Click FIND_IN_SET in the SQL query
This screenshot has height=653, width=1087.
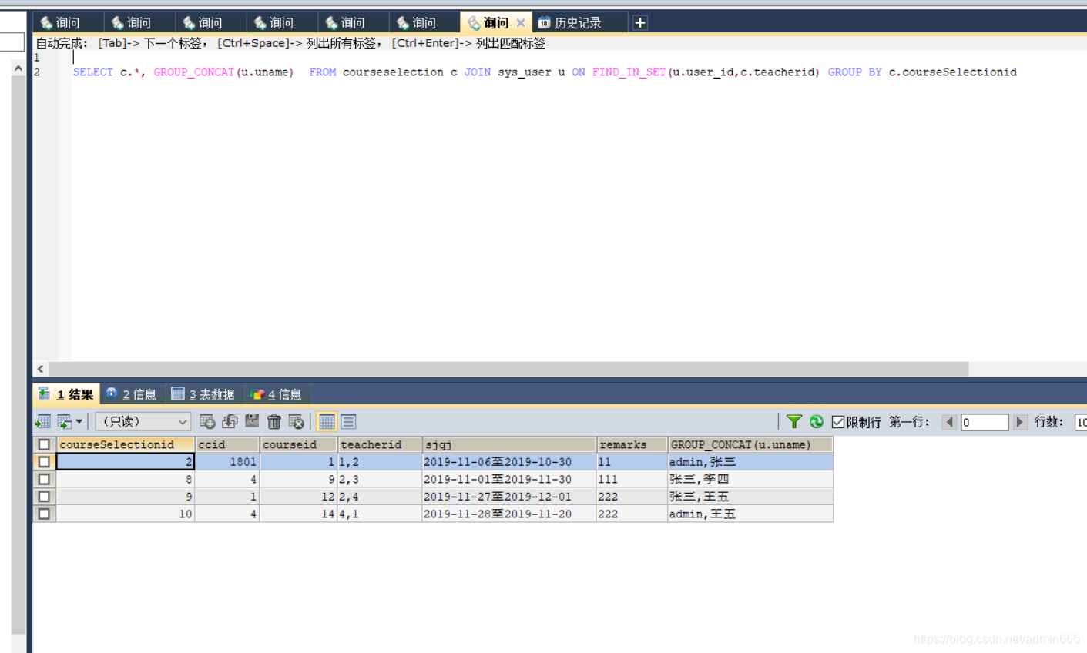(629, 72)
